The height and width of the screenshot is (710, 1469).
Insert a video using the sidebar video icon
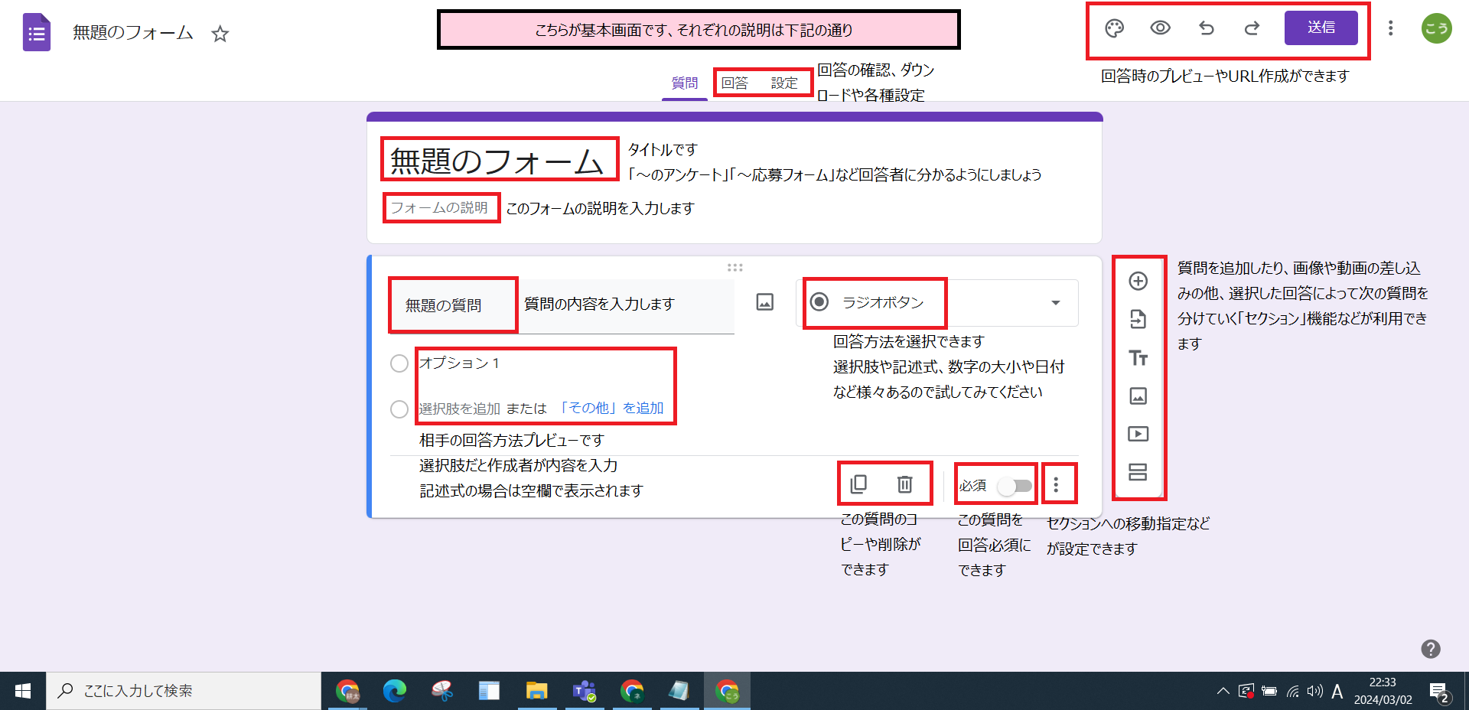pos(1138,434)
